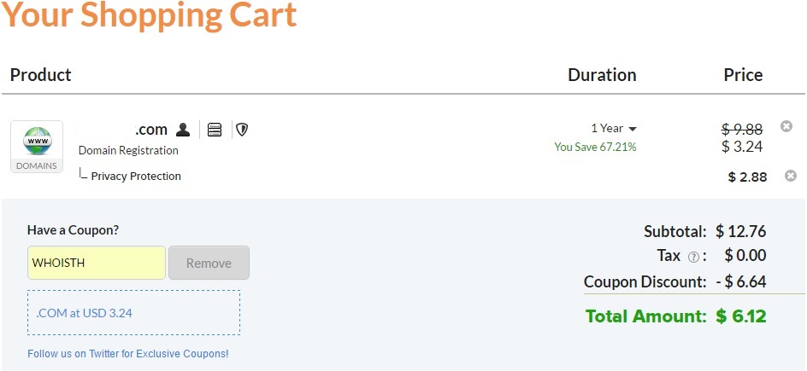Select the .COM at USD 3.24 coupon offer
The height and width of the screenshot is (371, 807).
point(133,313)
